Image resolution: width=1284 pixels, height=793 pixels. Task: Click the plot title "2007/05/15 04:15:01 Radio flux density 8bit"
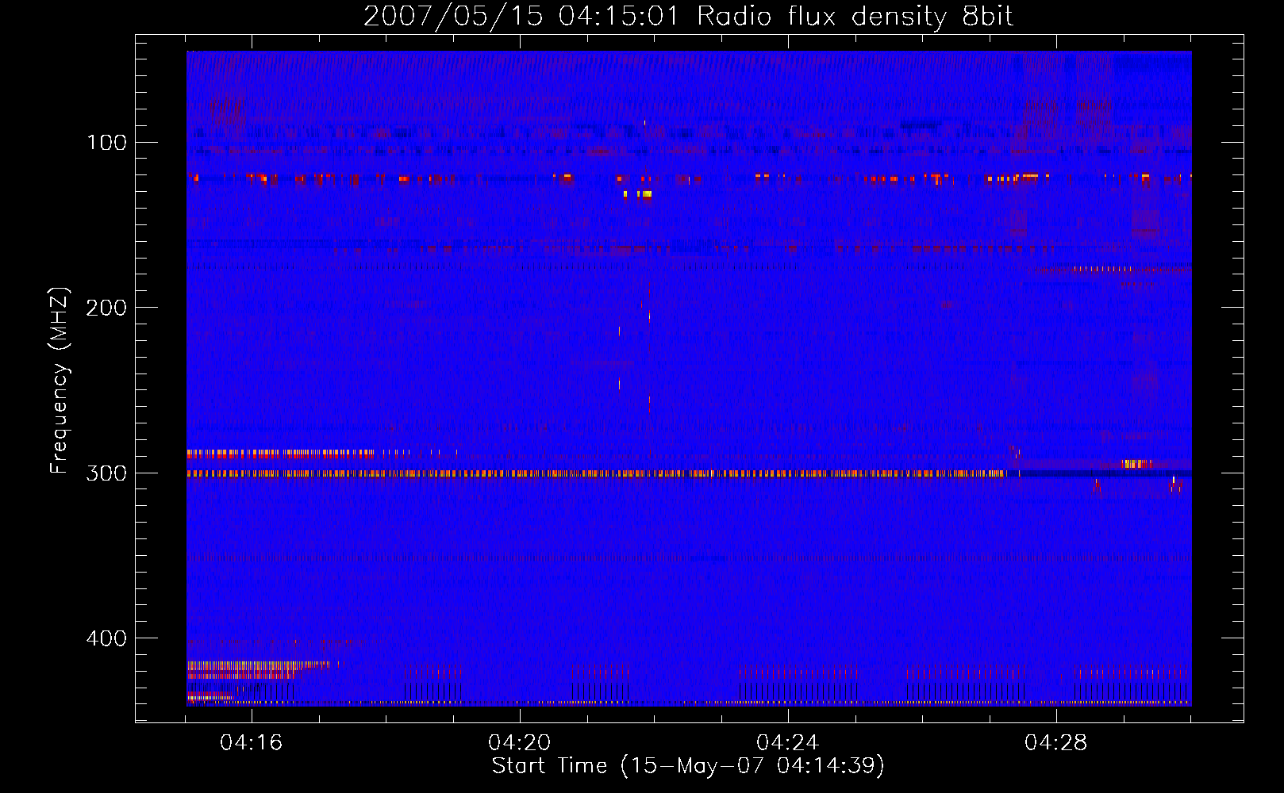[x=688, y=16]
